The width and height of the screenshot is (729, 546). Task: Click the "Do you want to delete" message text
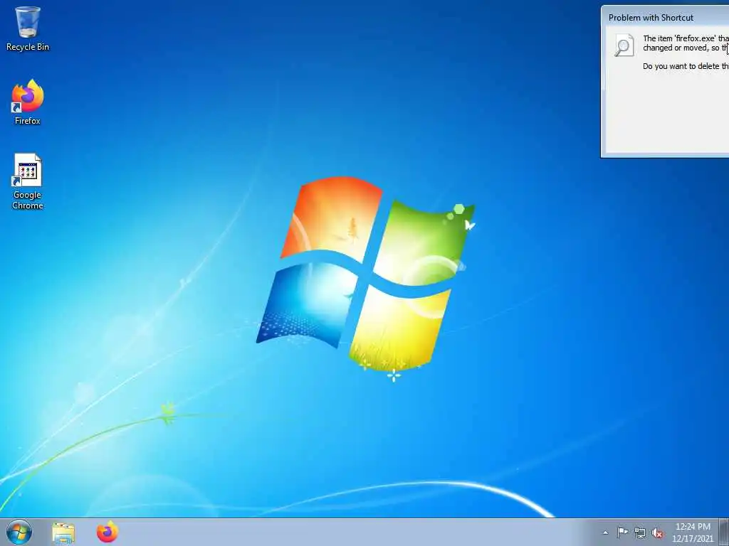click(x=686, y=66)
